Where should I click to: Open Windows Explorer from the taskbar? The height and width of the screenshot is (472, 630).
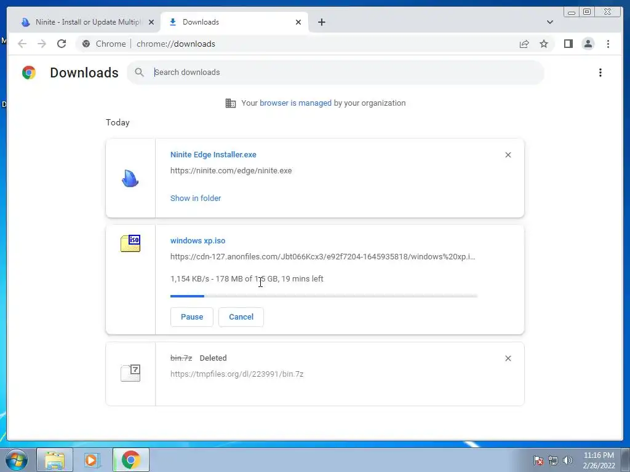pyautogui.click(x=55, y=460)
